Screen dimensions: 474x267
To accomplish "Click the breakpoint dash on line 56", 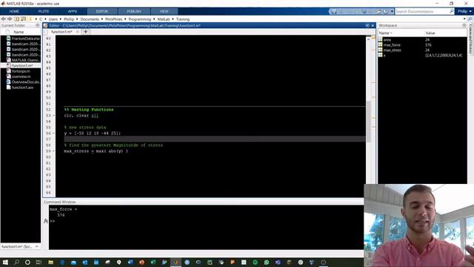I will 54,133.
